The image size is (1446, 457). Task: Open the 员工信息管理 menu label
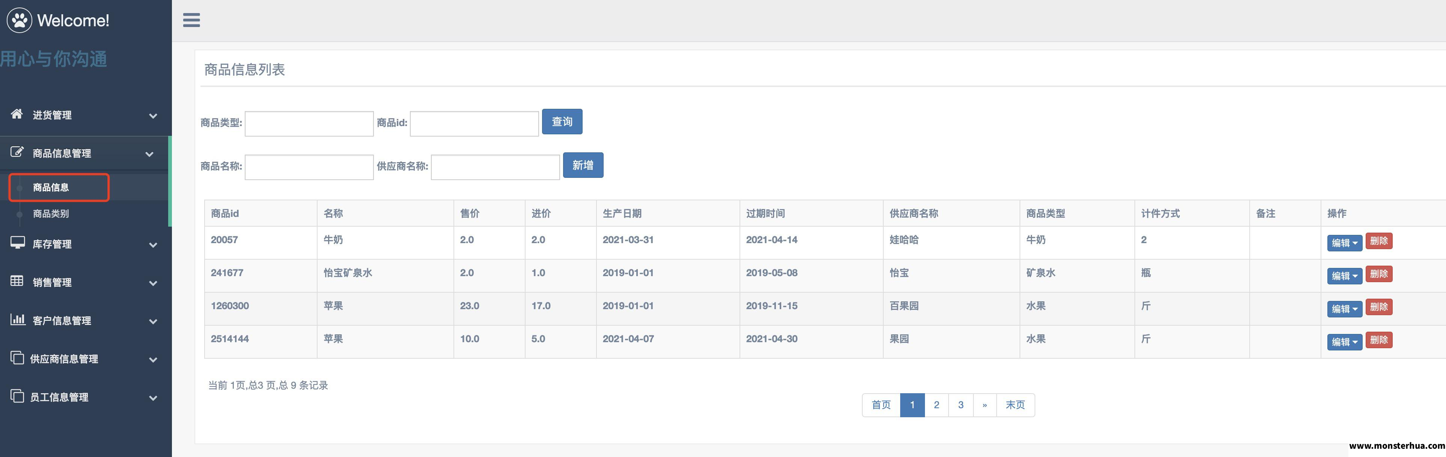[60, 397]
